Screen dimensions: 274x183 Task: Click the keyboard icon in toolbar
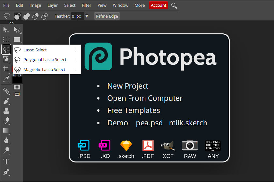(17, 94)
